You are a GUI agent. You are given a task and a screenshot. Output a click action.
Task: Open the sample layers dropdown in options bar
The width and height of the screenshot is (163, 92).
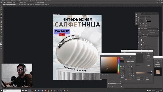coord(29,2)
